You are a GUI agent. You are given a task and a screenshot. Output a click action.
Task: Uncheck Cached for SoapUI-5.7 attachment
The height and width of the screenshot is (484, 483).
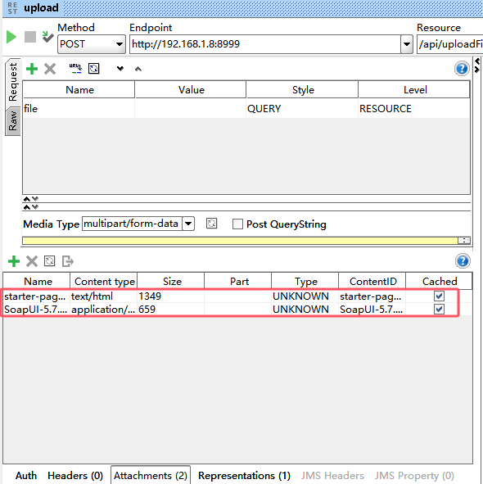[x=439, y=309]
